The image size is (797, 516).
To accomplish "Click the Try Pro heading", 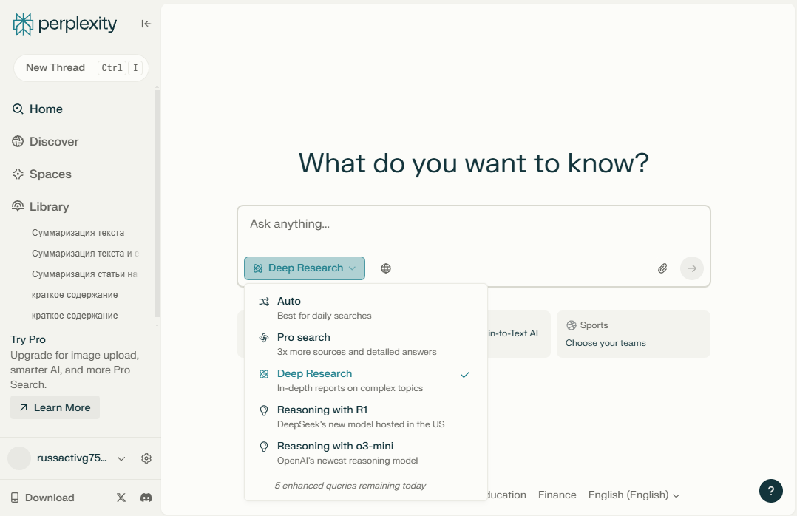I will (28, 339).
